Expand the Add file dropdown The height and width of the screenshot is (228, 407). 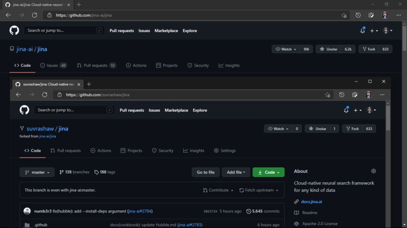236,172
